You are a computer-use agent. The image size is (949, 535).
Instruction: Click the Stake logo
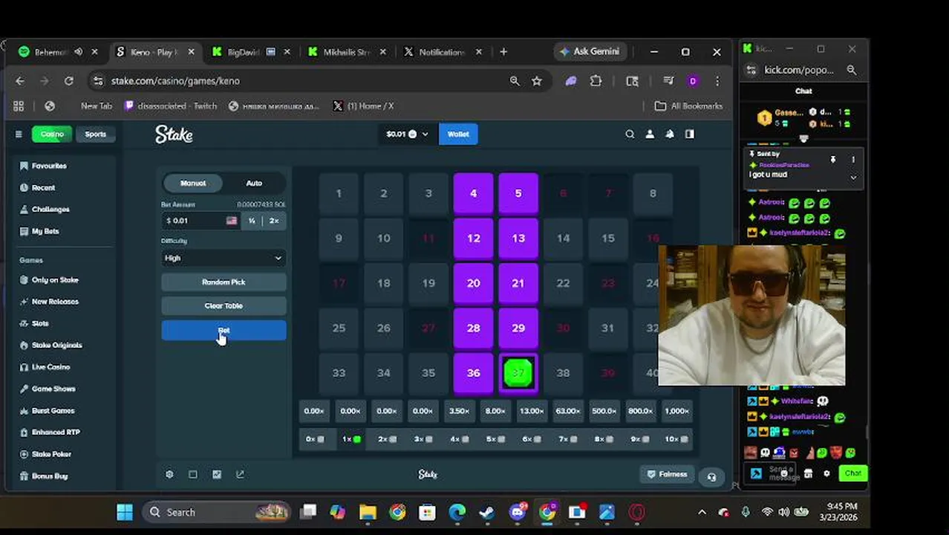tap(174, 134)
